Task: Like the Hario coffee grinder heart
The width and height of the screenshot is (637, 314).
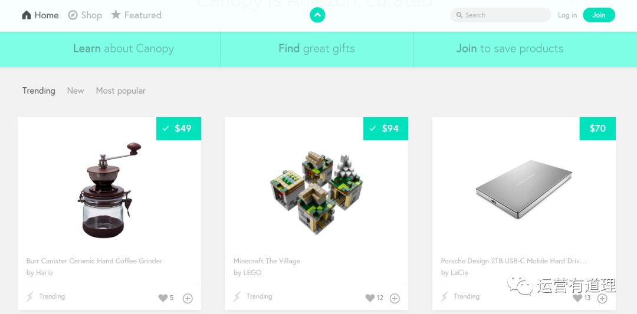Action: click(163, 298)
